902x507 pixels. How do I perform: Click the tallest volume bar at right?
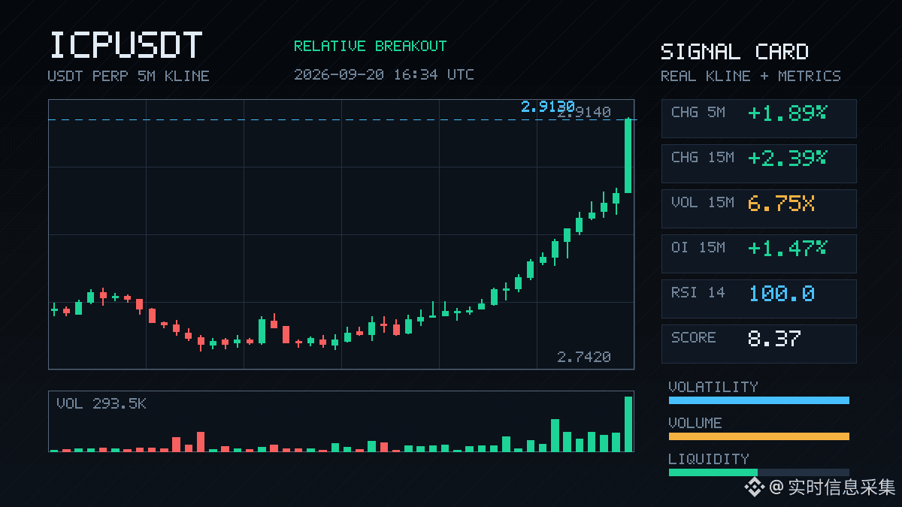tap(628, 424)
